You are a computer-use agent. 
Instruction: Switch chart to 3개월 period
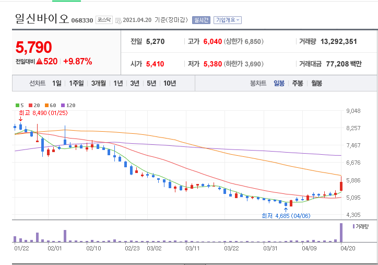[x=99, y=83]
